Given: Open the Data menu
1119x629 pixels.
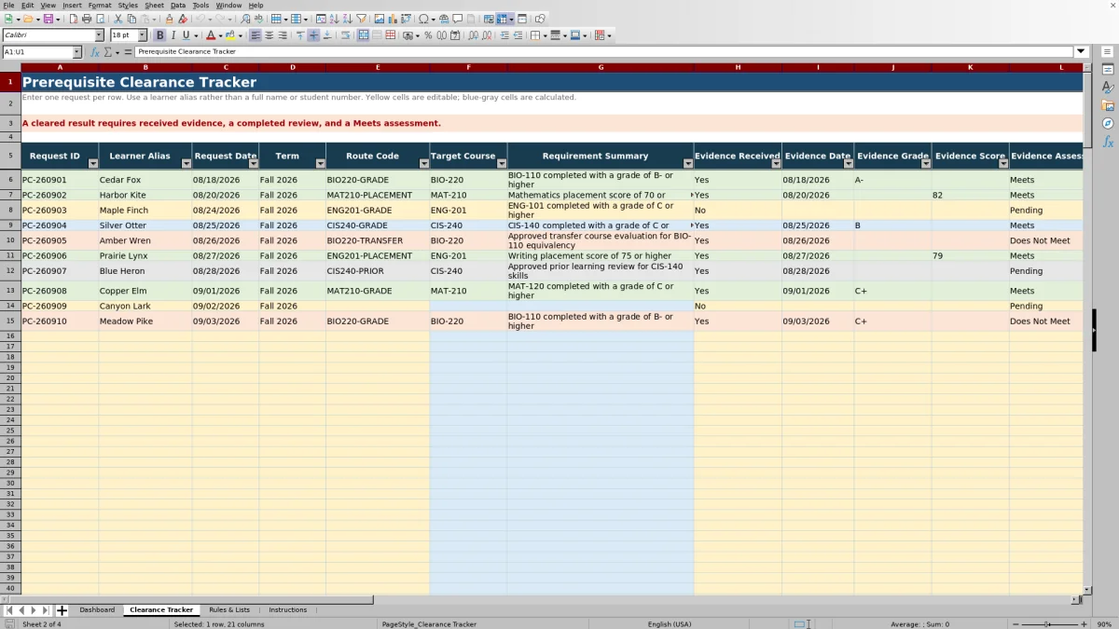Looking at the screenshot, I should pyautogui.click(x=178, y=5).
